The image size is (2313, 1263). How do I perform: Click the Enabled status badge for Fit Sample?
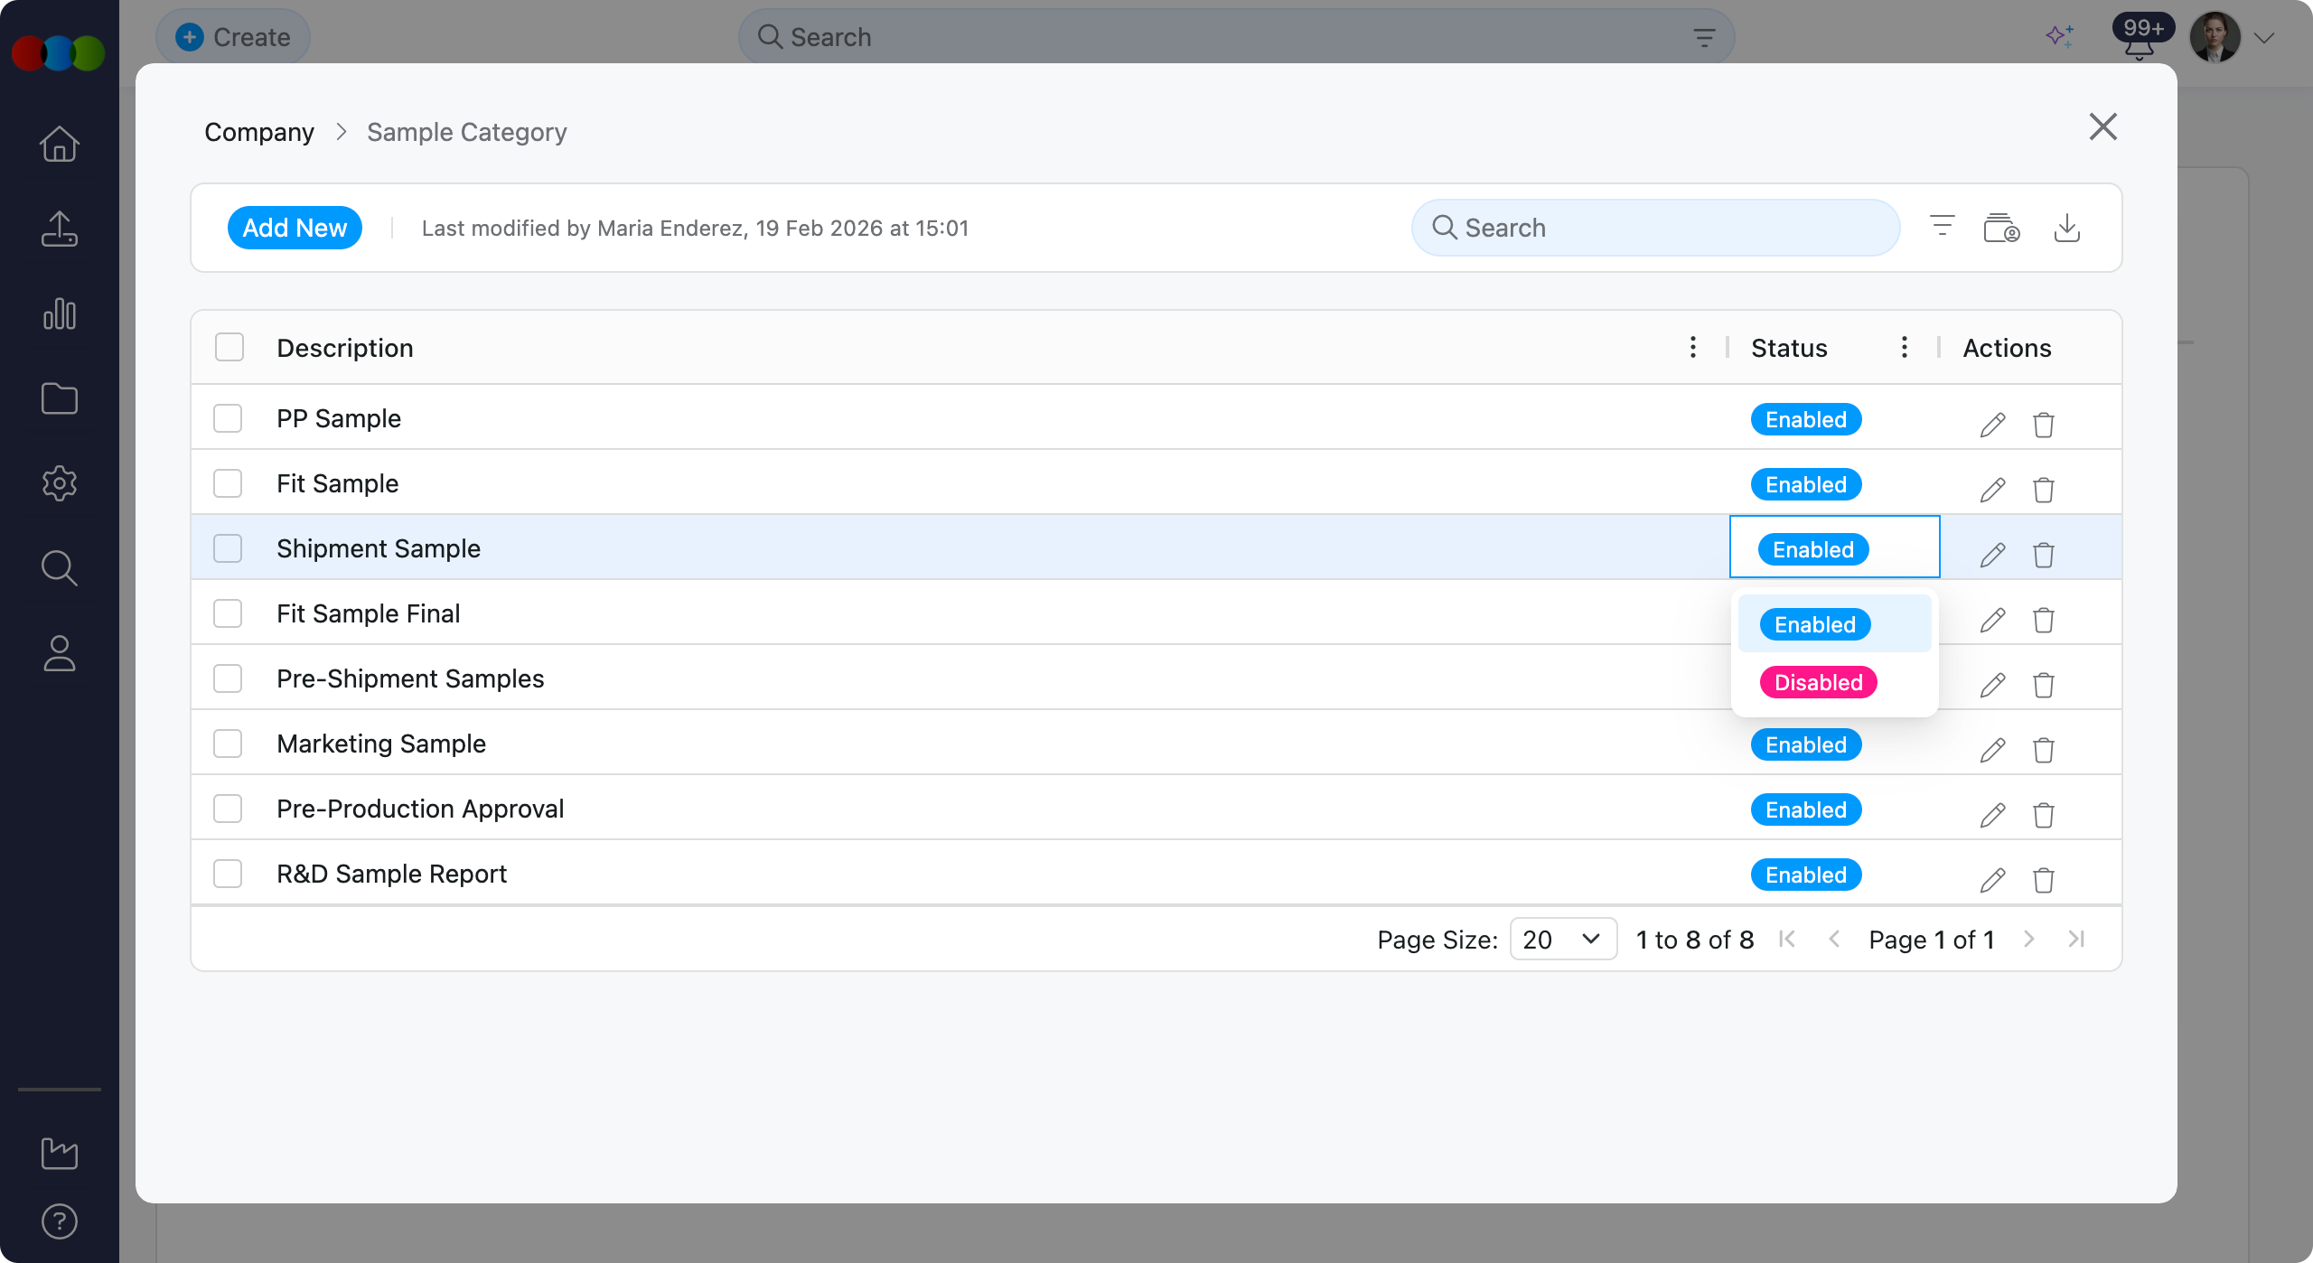(x=1805, y=484)
